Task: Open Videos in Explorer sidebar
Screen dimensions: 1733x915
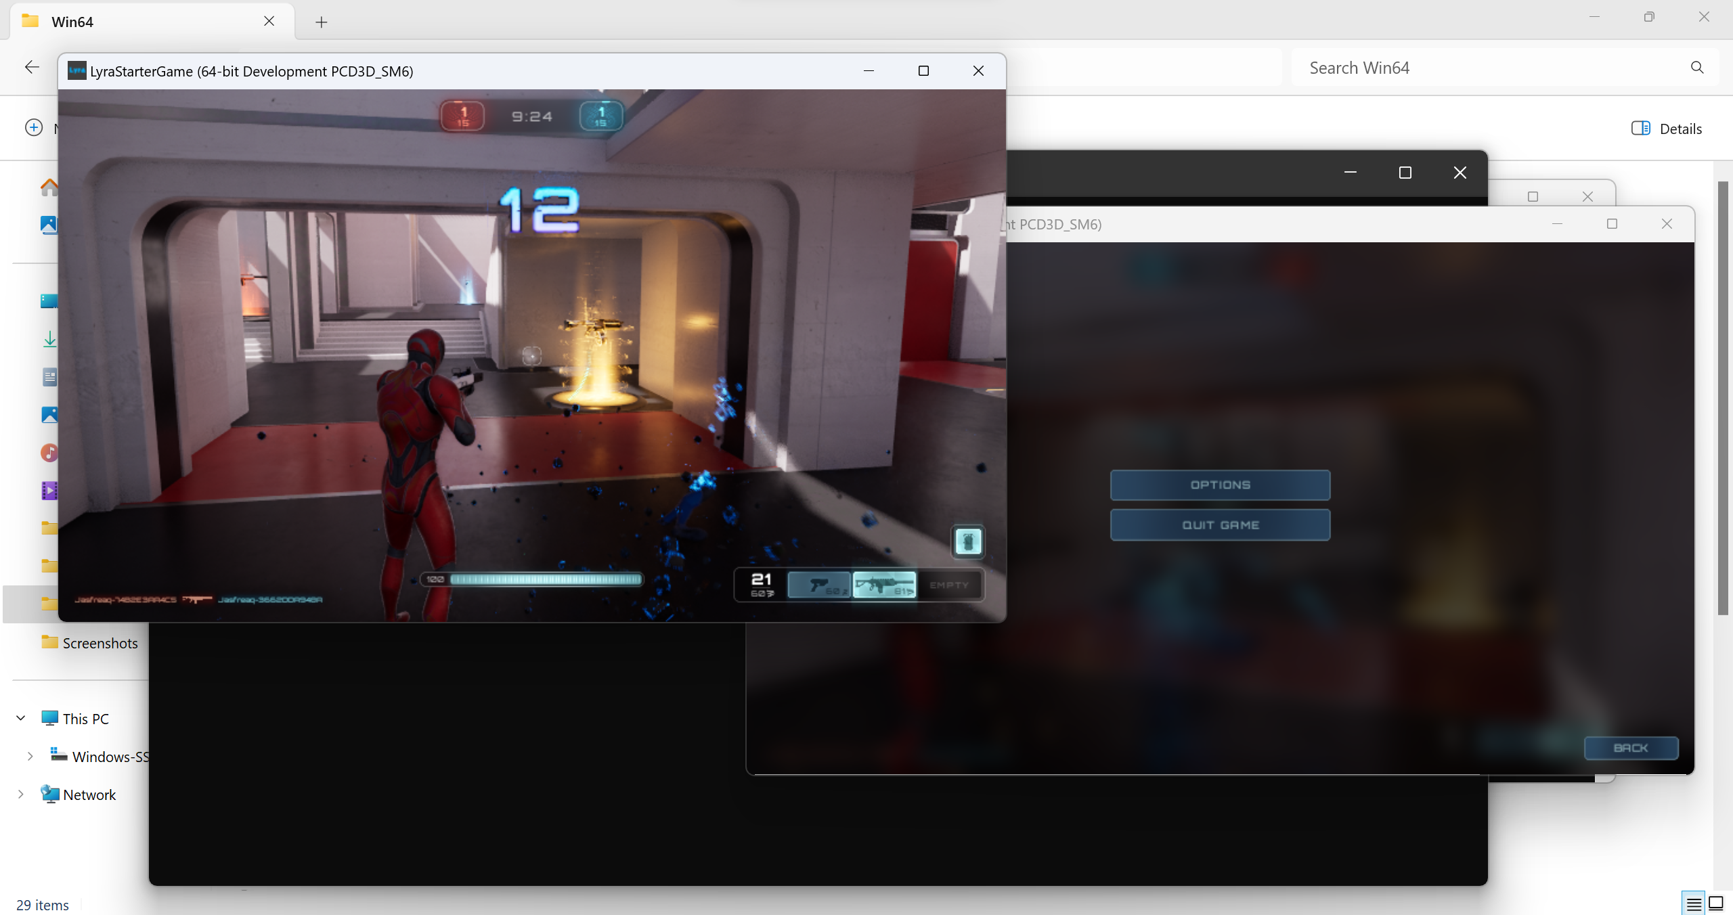Action: [x=49, y=491]
